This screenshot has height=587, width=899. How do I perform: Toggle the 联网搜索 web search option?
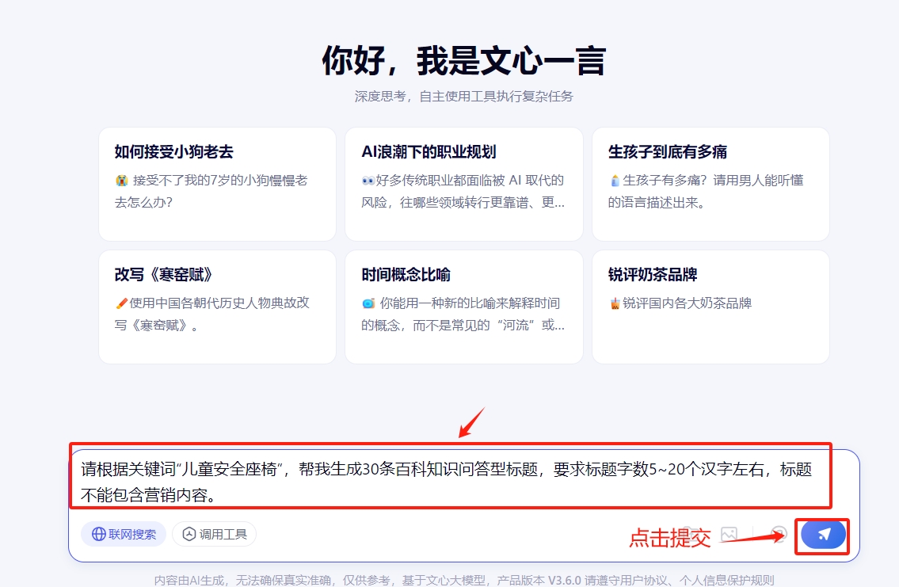pyautogui.click(x=124, y=534)
